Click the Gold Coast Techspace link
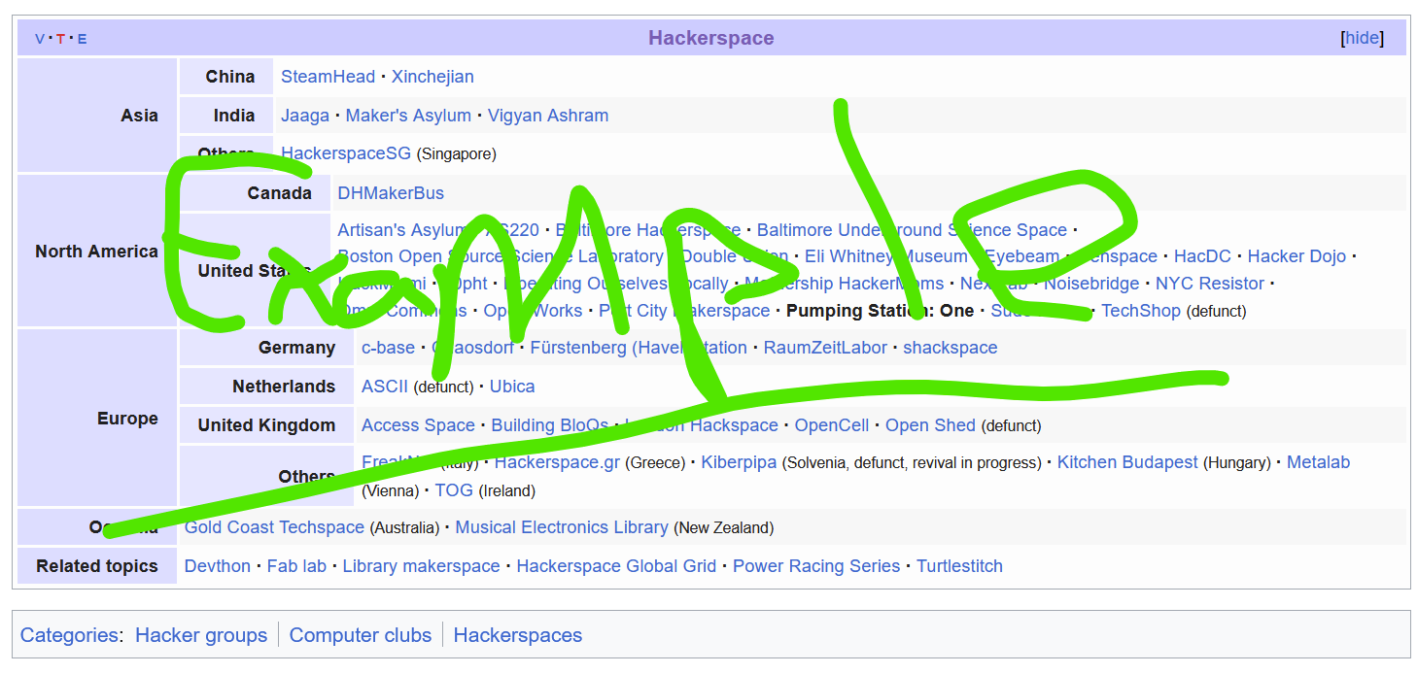Viewport: 1418px width, 674px height. pos(274,527)
